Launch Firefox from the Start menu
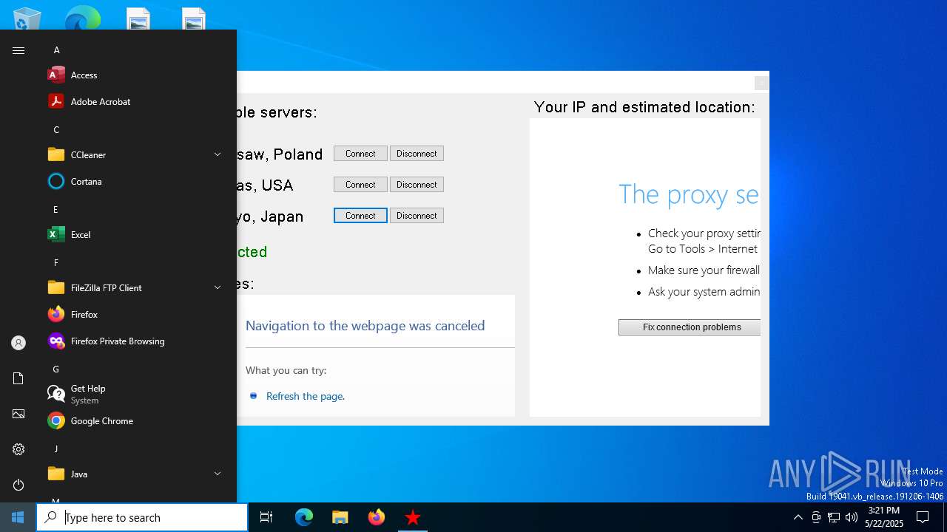 (x=133, y=315)
